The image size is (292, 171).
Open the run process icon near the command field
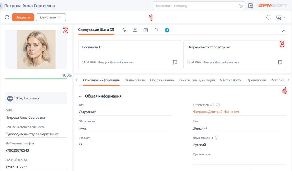coord(251,6)
